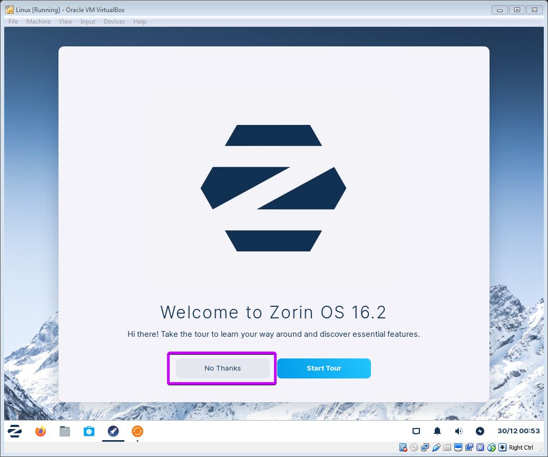Maximize the VirtualBox window

(x=517, y=10)
